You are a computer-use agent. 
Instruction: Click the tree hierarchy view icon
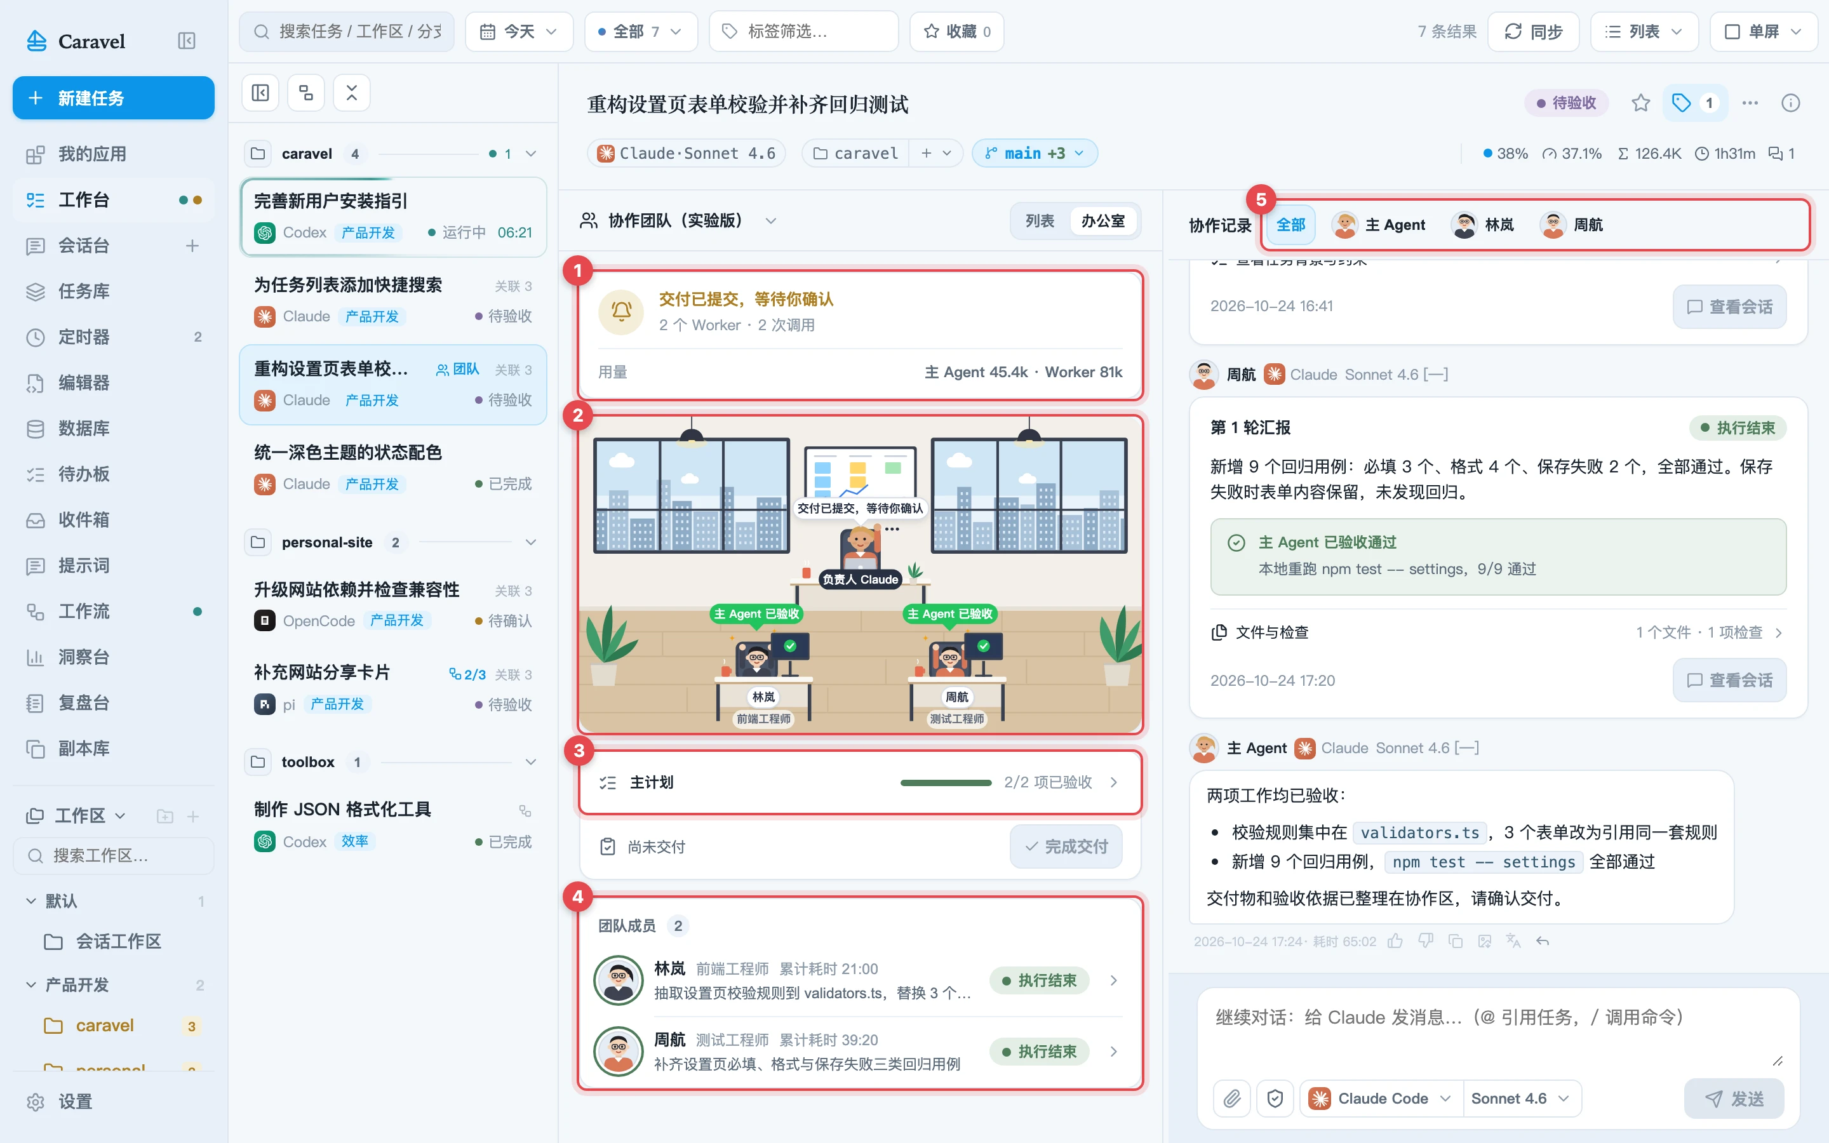point(306,93)
